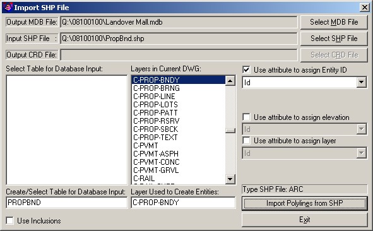Screen dimensions: 373x231
Task: Check the Use Inclusions checkbox
Action: click(9, 220)
